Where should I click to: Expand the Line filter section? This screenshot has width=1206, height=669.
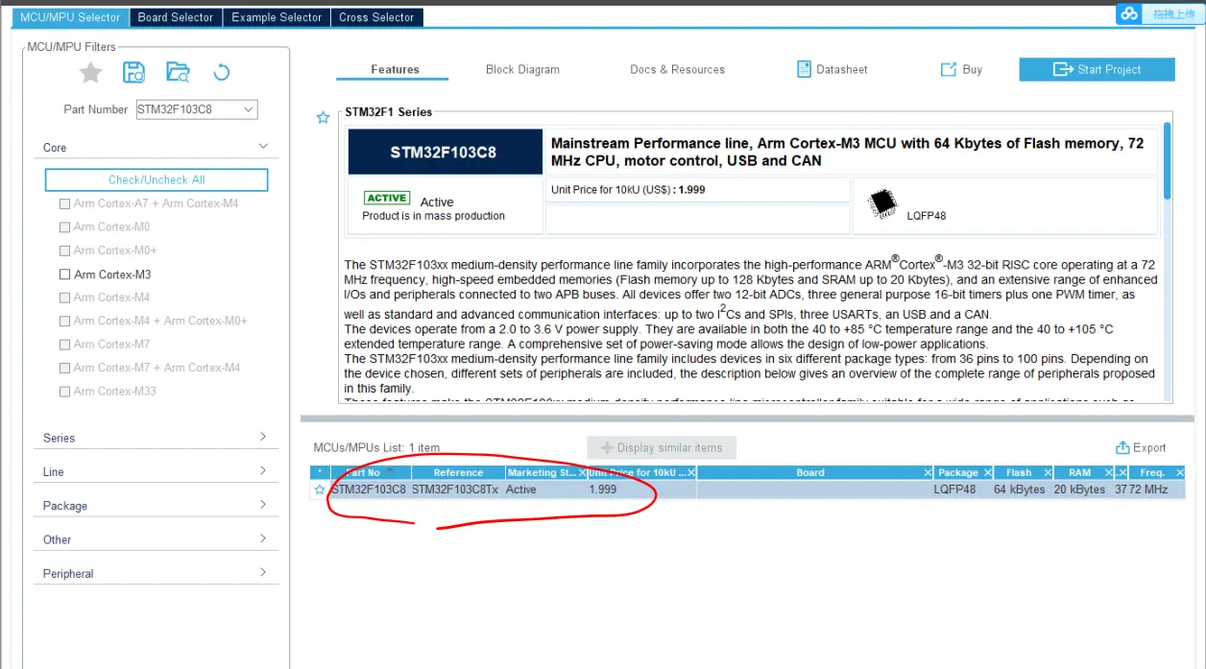click(x=263, y=470)
